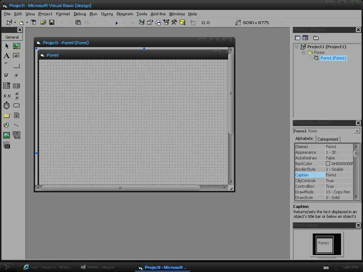Click the Add Form toolbar icon
This screenshot has height=272, width=363.
point(21,22)
